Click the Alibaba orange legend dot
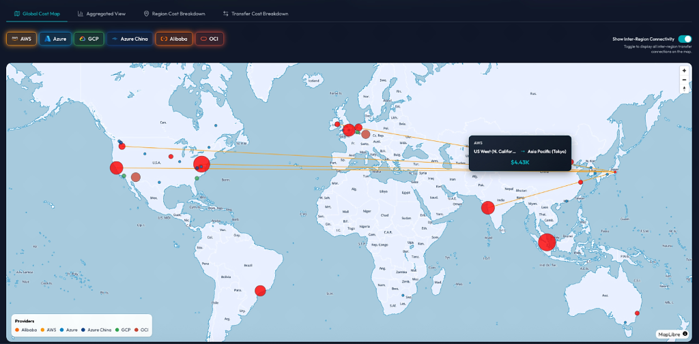This screenshot has width=699, height=344. 16,330
